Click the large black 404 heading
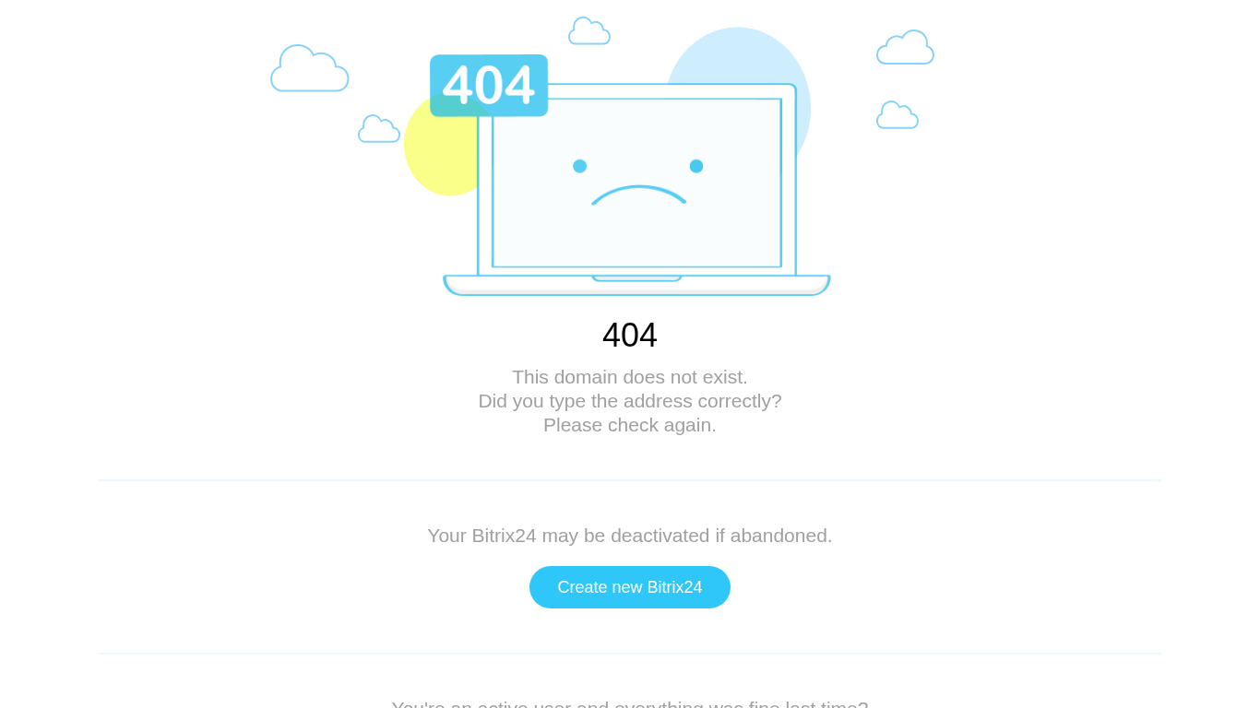 click(x=630, y=336)
